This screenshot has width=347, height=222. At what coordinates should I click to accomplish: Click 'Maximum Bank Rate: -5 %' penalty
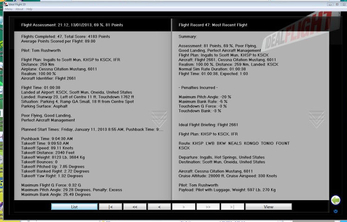click(203, 101)
